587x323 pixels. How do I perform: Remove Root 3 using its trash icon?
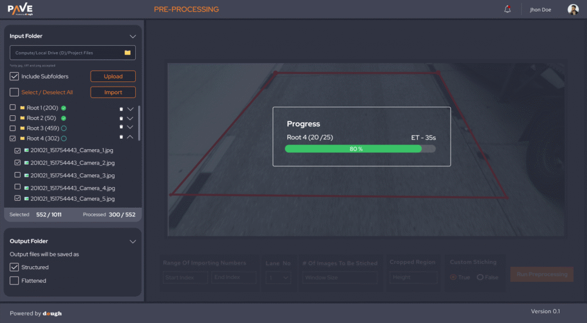click(121, 127)
